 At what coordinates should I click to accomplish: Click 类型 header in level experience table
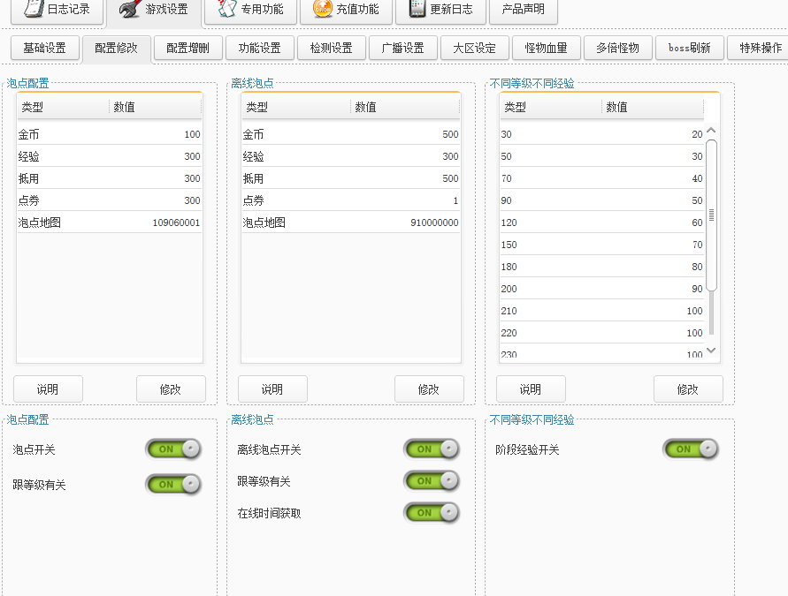pos(551,107)
